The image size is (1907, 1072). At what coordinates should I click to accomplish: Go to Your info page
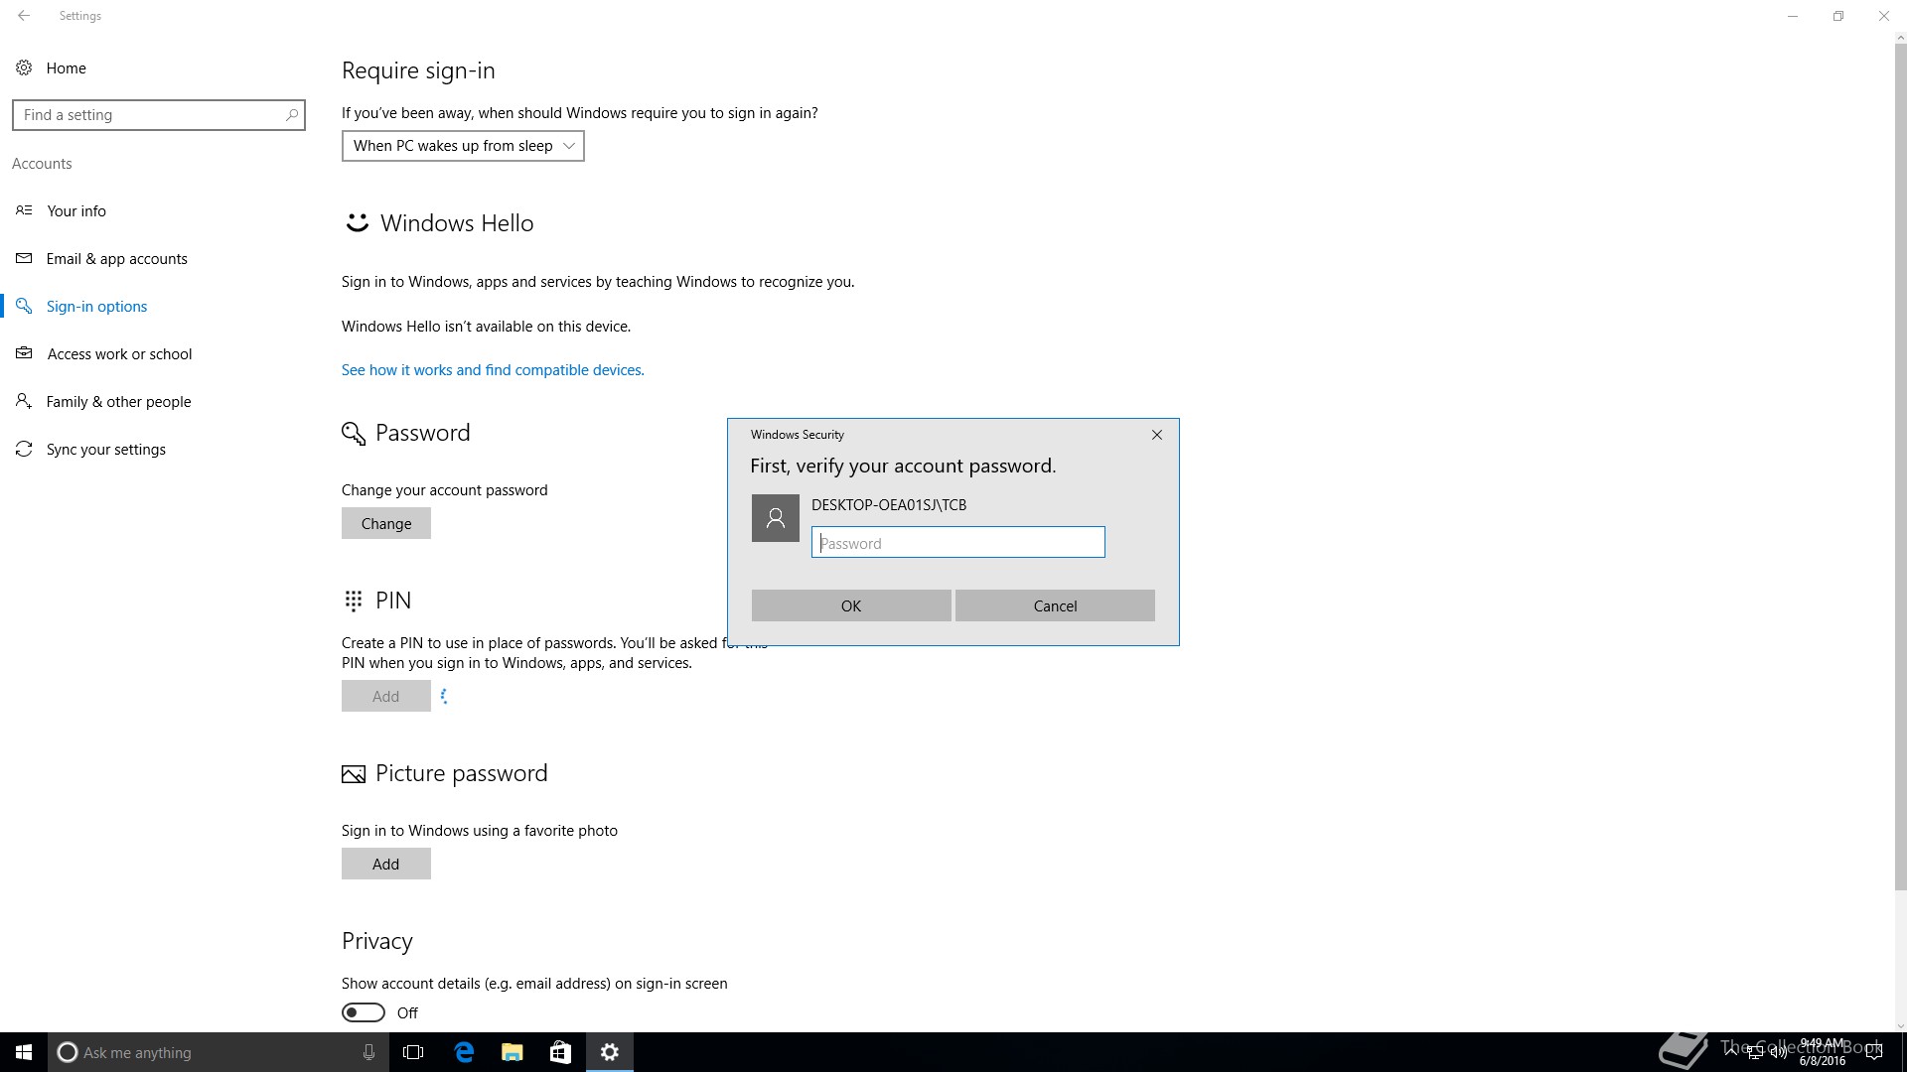coord(76,210)
